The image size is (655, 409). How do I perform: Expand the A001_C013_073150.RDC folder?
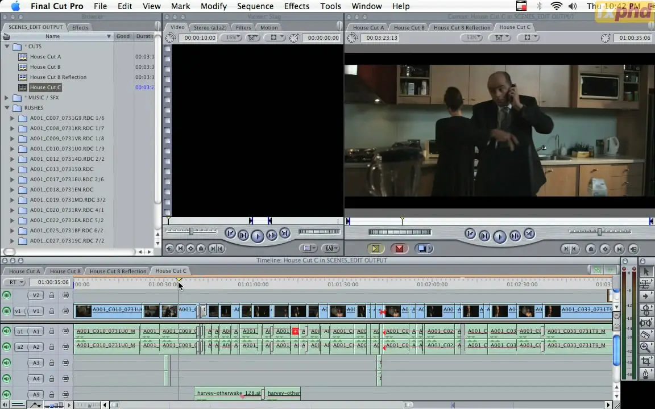pos(12,169)
